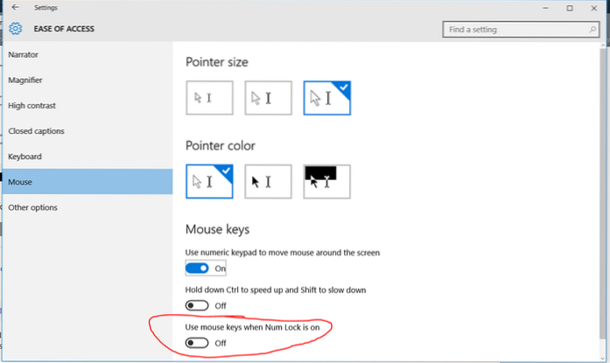Open Closed captions settings

click(36, 131)
